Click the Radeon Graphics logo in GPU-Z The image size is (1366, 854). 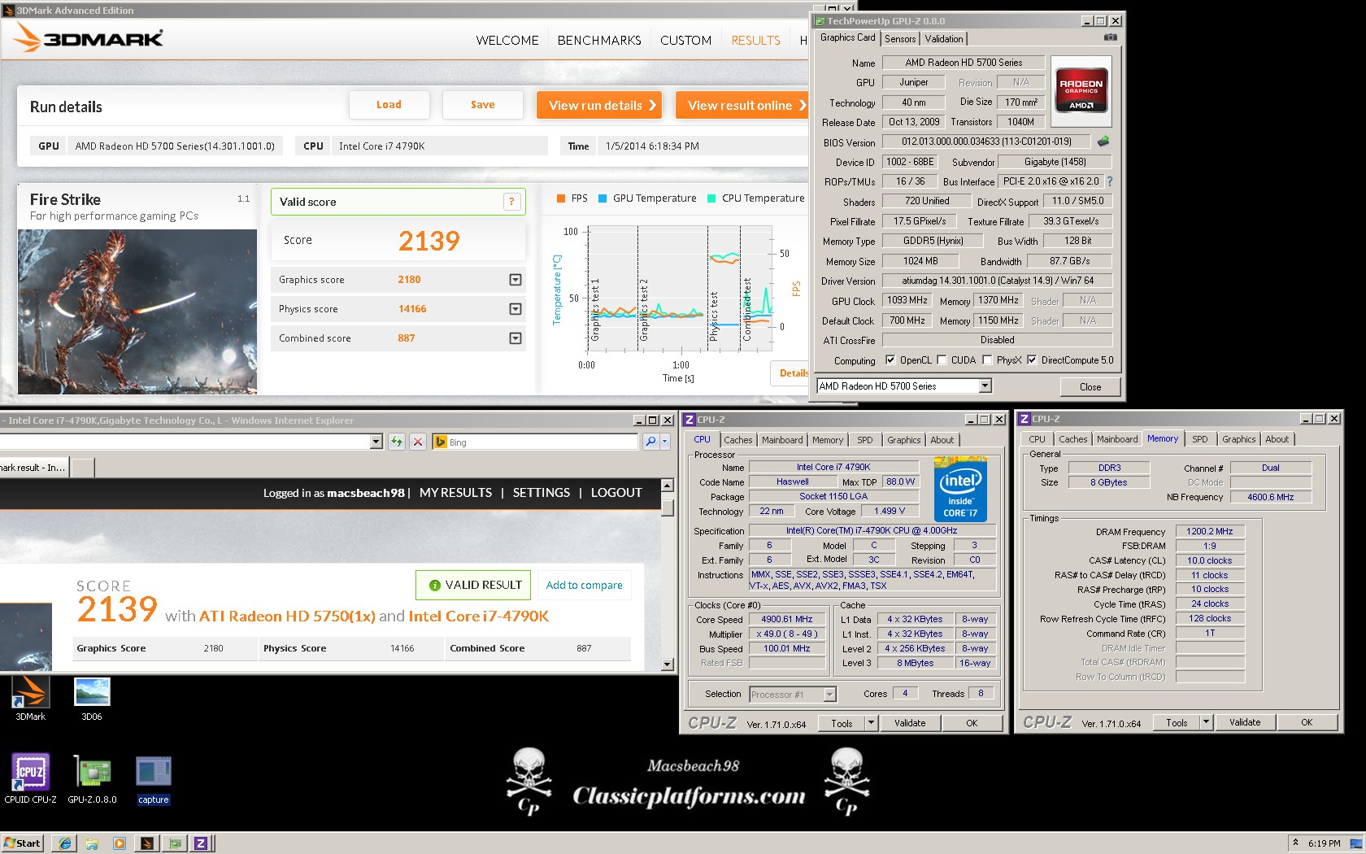[1081, 91]
